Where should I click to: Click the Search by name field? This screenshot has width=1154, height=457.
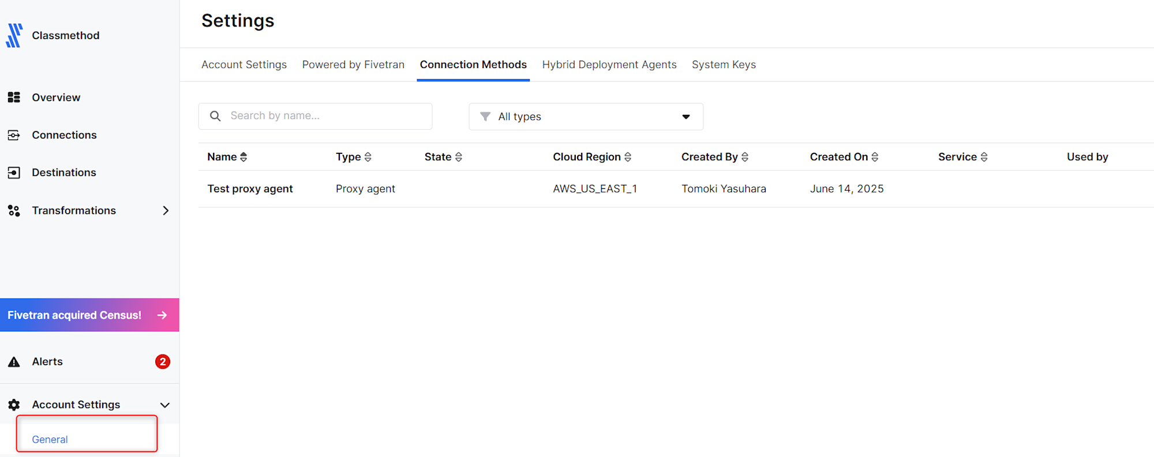(315, 116)
